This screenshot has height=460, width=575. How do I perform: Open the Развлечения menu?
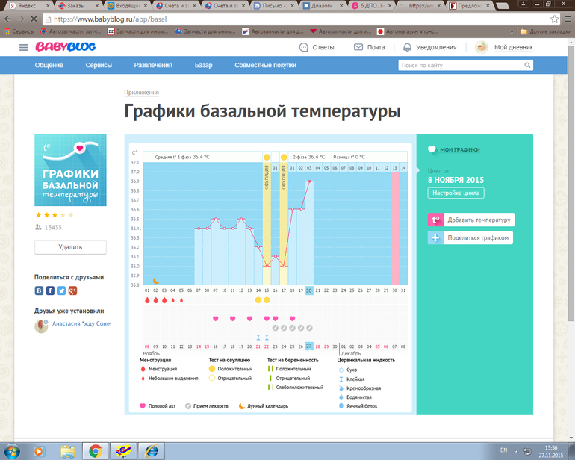pos(153,66)
